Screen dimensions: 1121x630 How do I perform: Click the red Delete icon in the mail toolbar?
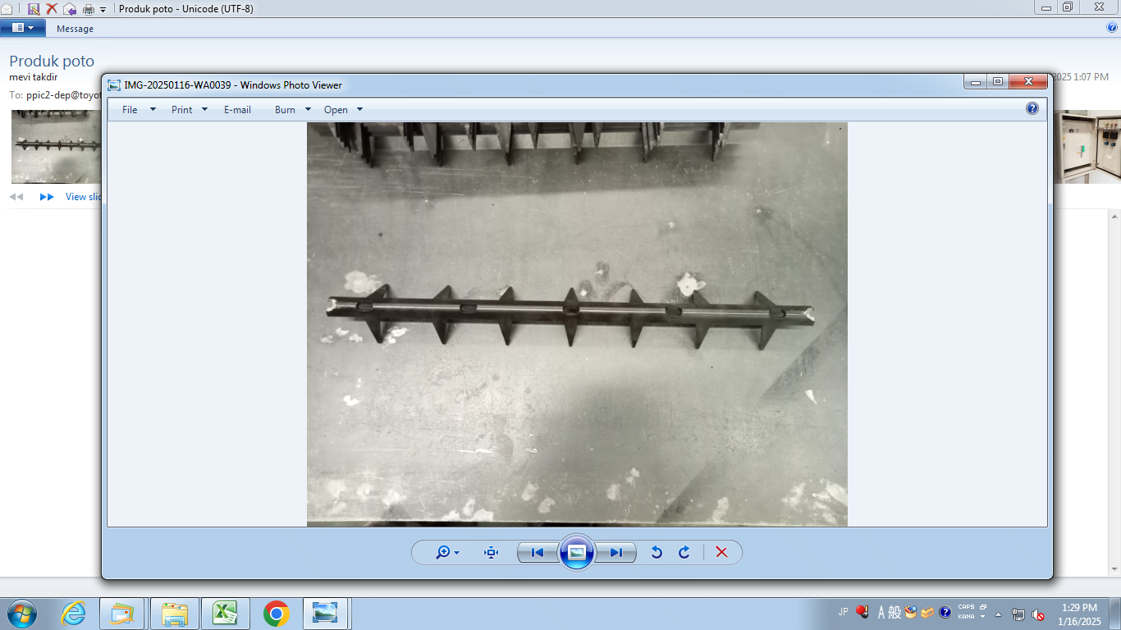(52, 8)
